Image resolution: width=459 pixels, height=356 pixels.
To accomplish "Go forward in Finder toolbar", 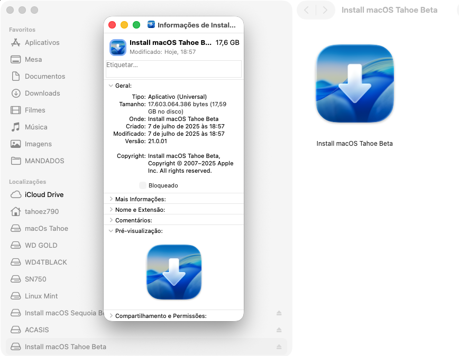I will coord(325,10).
